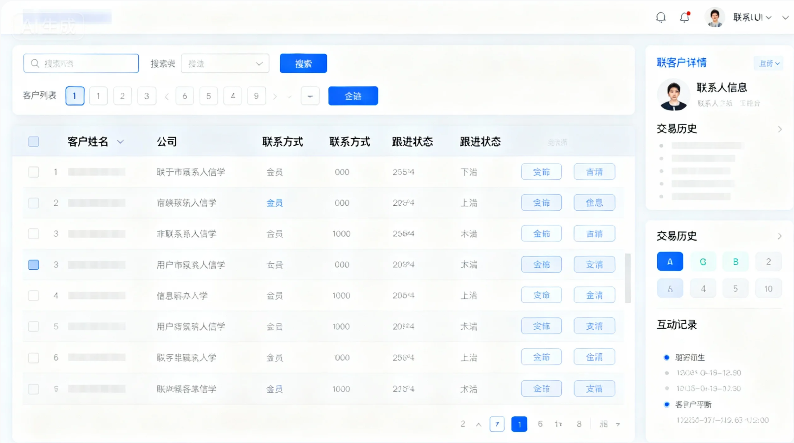794x443 pixels.
Task: Switch to the A tab in 交易历史
Action: pos(670,261)
